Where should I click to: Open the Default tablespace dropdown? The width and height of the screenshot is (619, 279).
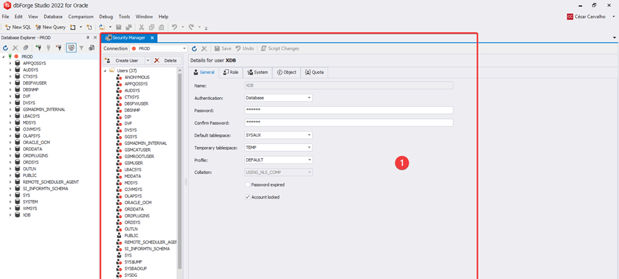click(309, 135)
